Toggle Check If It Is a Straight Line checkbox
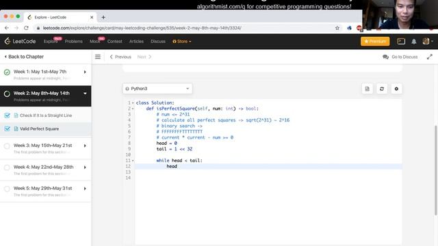Image resolution: width=438 pixels, height=246 pixels. [7, 115]
